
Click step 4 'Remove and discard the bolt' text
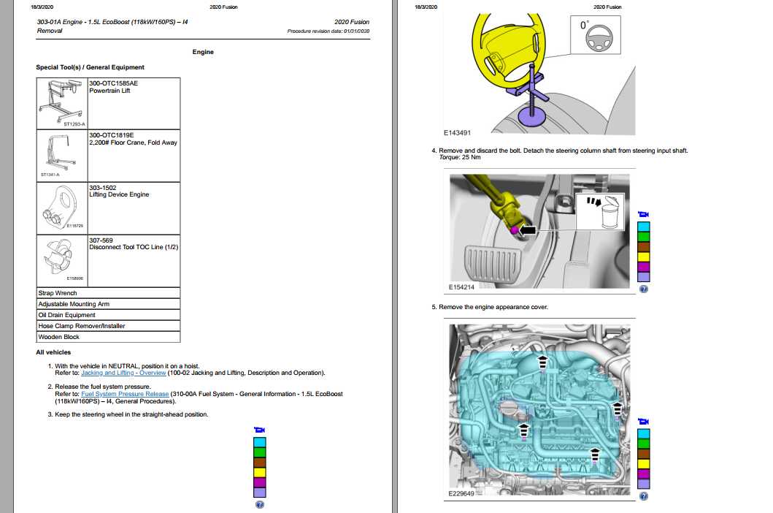(x=563, y=151)
